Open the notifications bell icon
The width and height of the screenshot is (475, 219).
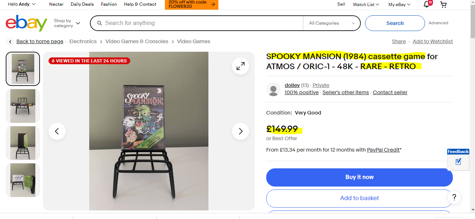click(426, 4)
